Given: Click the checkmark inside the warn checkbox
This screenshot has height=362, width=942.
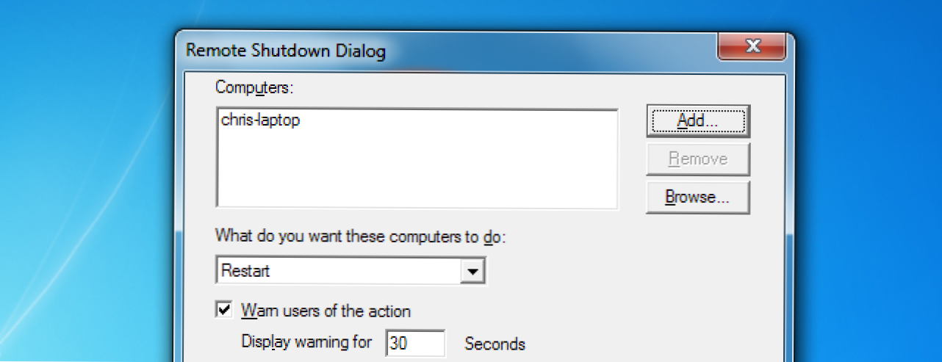Looking at the screenshot, I should (x=224, y=310).
